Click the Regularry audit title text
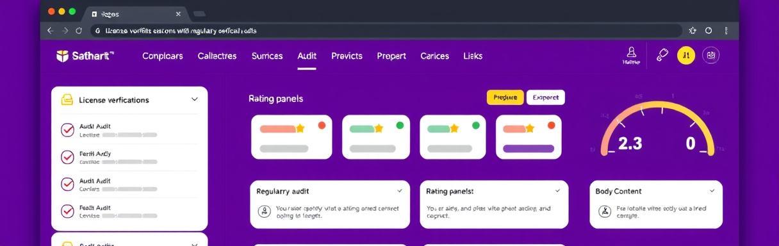The height and width of the screenshot is (246, 779). click(x=283, y=191)
